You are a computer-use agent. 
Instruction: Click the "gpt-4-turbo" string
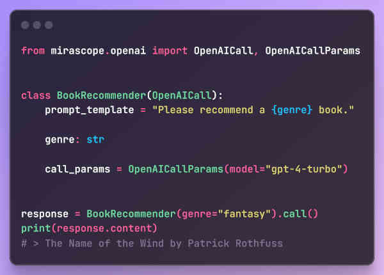point(303,169)
